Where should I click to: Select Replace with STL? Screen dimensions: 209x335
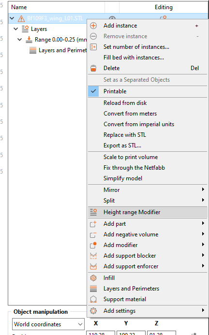[125, 135]
